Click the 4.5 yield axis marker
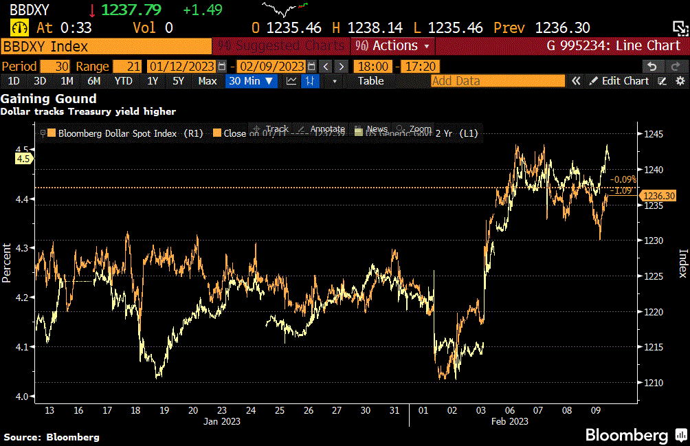Image resolution: width=690 pixels, height=446 pixels. (x=24, y=159)
